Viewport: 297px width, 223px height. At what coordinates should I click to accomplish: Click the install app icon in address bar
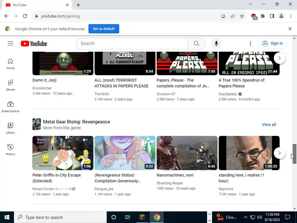click(x=223, y=16)
